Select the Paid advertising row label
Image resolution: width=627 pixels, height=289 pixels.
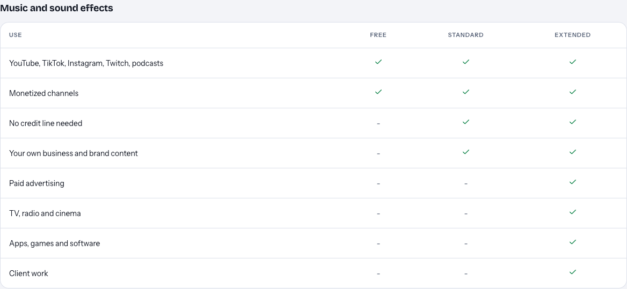coord(37,183)
